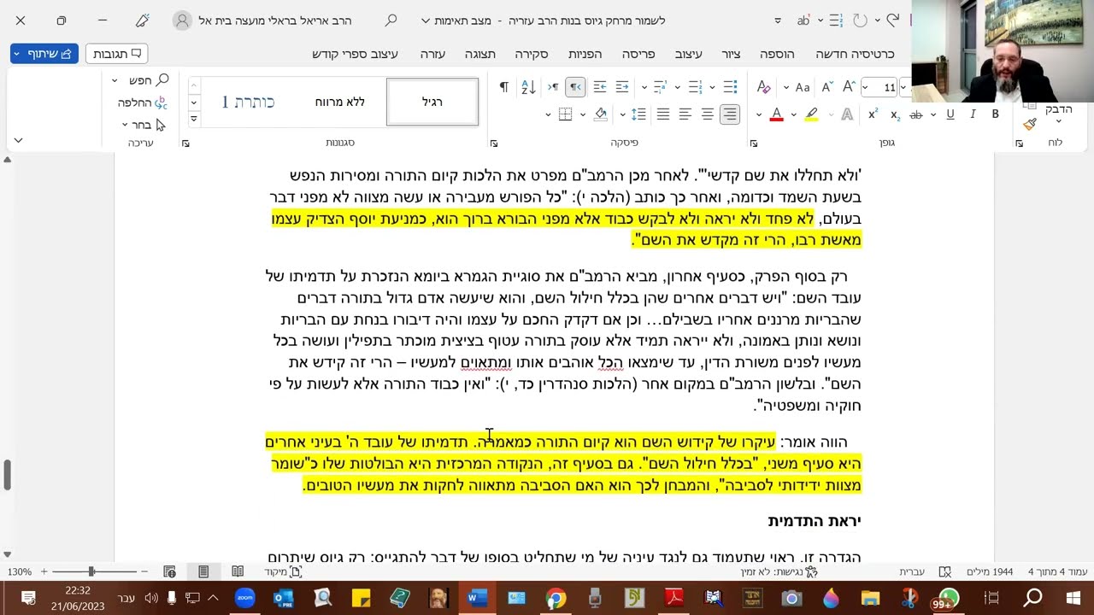Open the הוספה (Insert) ribbon tab
The width and height of the screenshot is (1094, 615).
pos(777,54)
